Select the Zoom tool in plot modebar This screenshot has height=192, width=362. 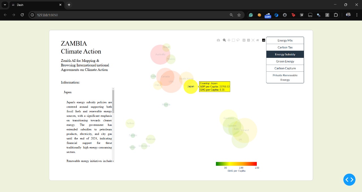pyautogui.click(x=224, y=40)
